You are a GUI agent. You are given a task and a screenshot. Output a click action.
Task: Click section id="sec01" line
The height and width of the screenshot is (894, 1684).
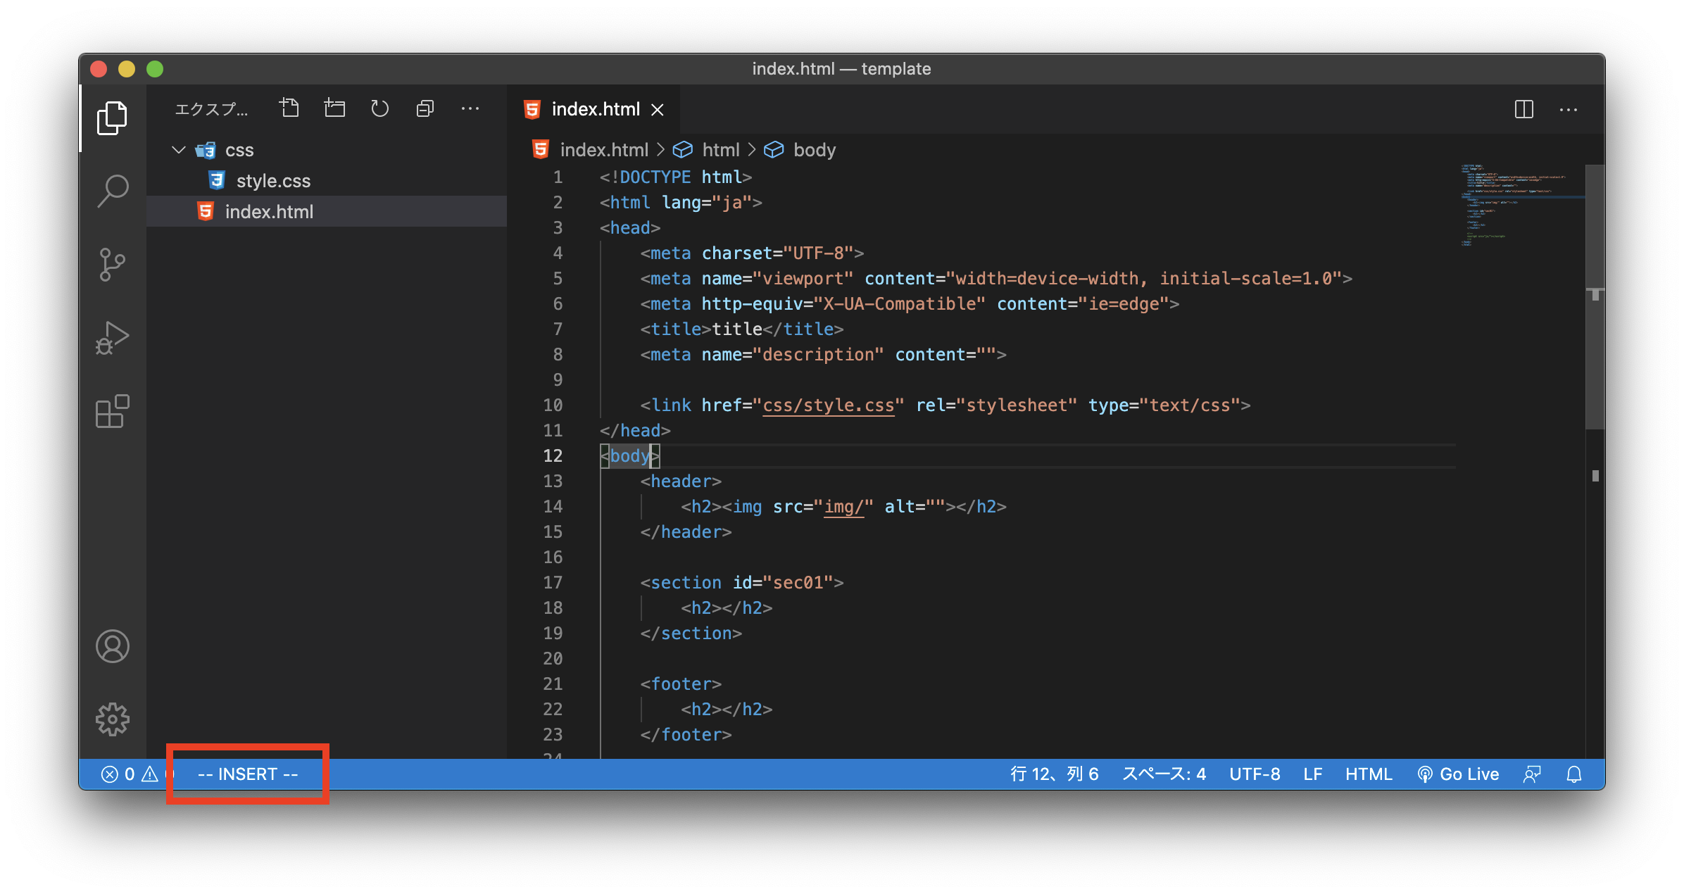(742, 583)
